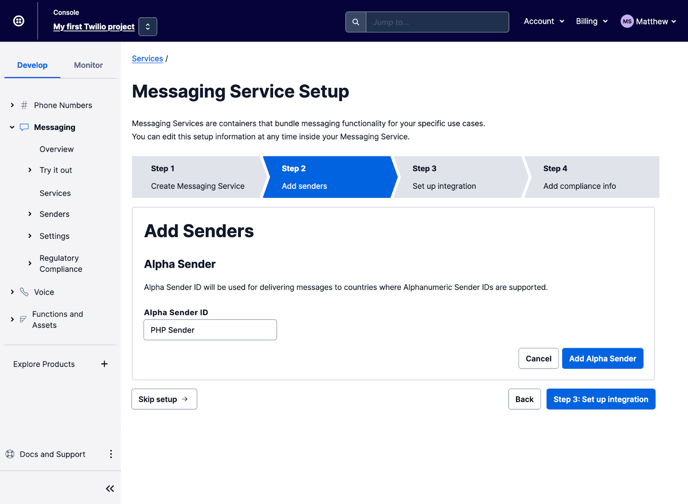
Task: Switch to the Develop tab
Action: point(32,65)
